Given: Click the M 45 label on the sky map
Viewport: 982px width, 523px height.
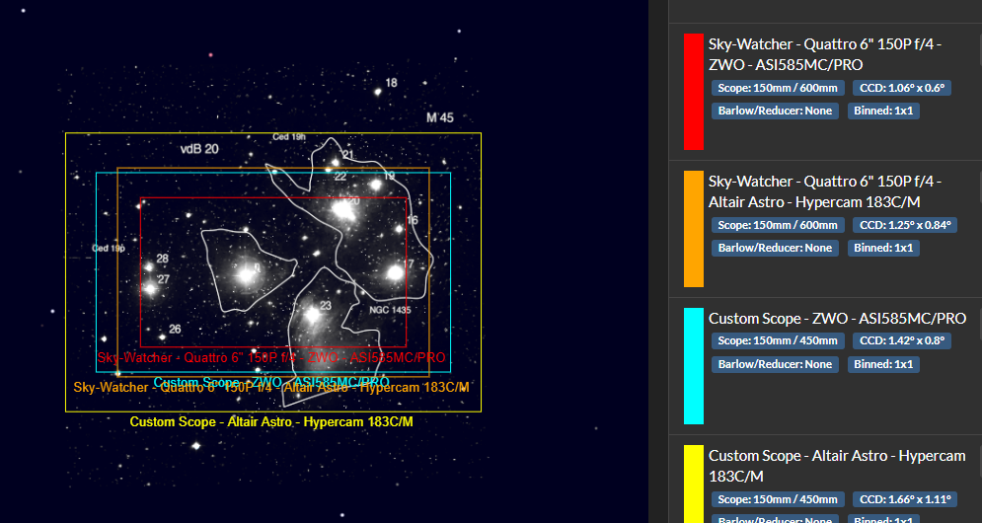Looking at the screenshot, I should point(439,117).
